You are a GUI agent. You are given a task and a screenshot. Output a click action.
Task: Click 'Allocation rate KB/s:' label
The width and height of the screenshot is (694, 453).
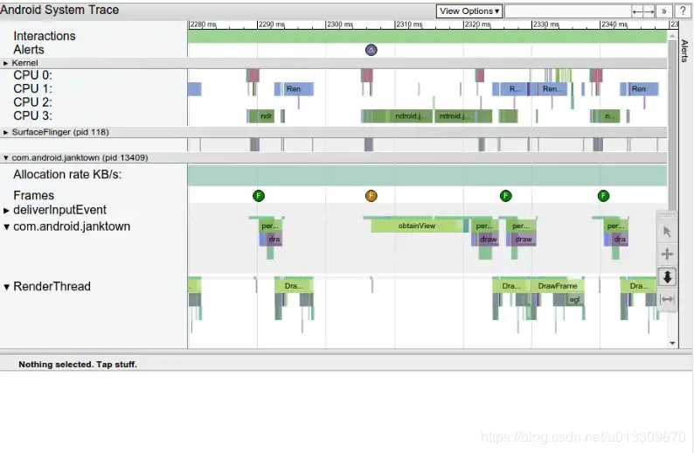[x=67, y=175]
